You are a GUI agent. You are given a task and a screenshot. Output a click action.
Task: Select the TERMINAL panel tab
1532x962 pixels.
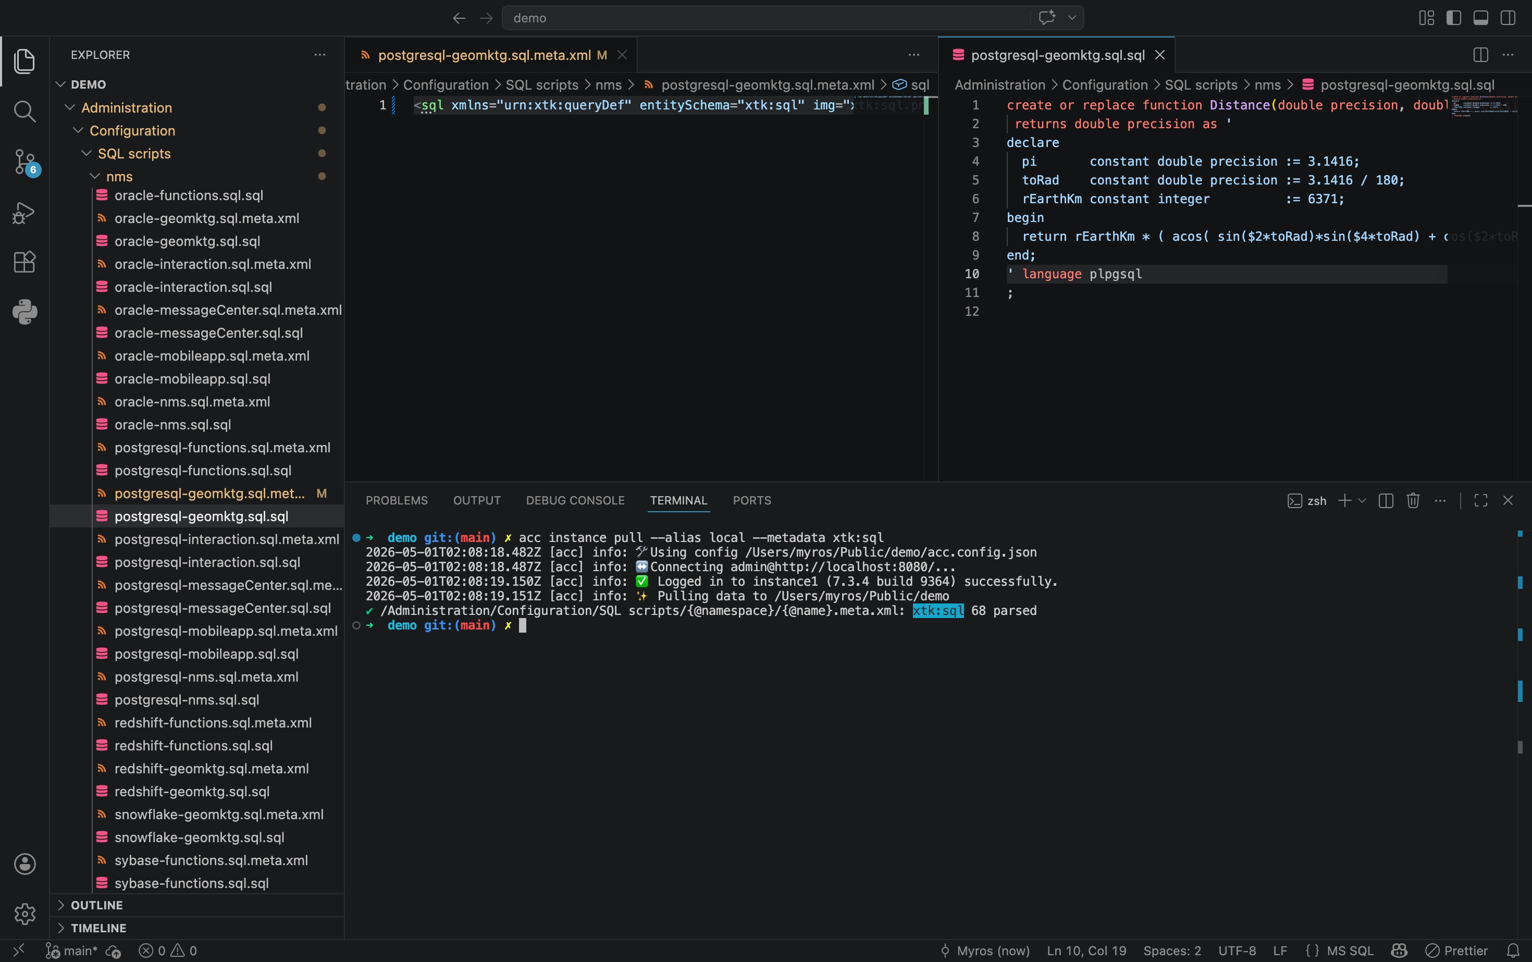point(678,501)
